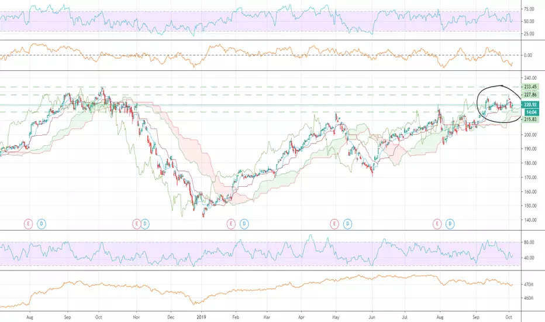Screen dimensions: 545x322
Task: Select the current price label 220.92
Action: [x=530, y=104]
